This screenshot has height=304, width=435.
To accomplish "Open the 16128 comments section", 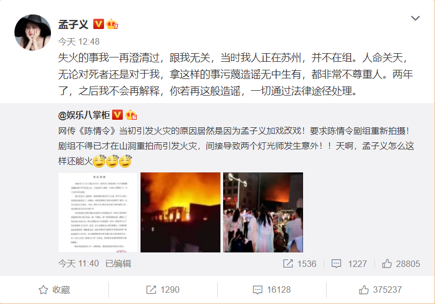I will tap(272, 290).
